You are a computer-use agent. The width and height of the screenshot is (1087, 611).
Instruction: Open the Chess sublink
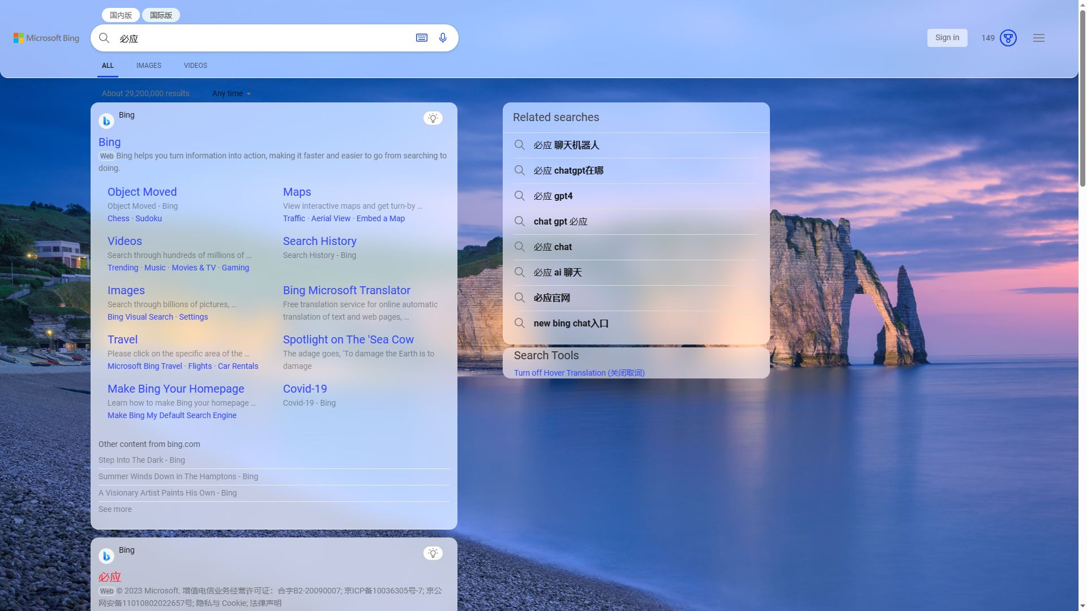tap(118, 218)
